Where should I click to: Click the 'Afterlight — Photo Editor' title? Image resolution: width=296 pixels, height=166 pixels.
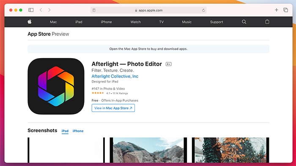(127, 64)
